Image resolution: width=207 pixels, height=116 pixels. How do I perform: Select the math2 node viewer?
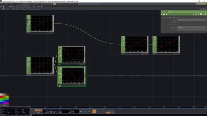point(136,44)
